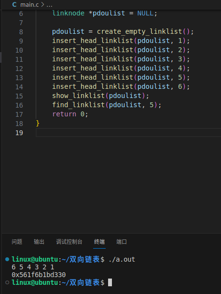Open the 端口 panel tab

(122, 242)
